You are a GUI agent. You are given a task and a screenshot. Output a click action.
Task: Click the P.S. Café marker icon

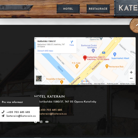pos(77,66)
